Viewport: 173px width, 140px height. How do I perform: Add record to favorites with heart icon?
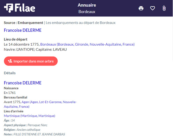153,8
